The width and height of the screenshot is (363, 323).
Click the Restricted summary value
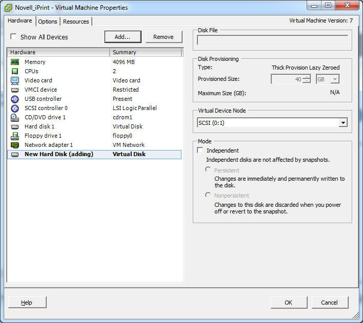(126, 90)
